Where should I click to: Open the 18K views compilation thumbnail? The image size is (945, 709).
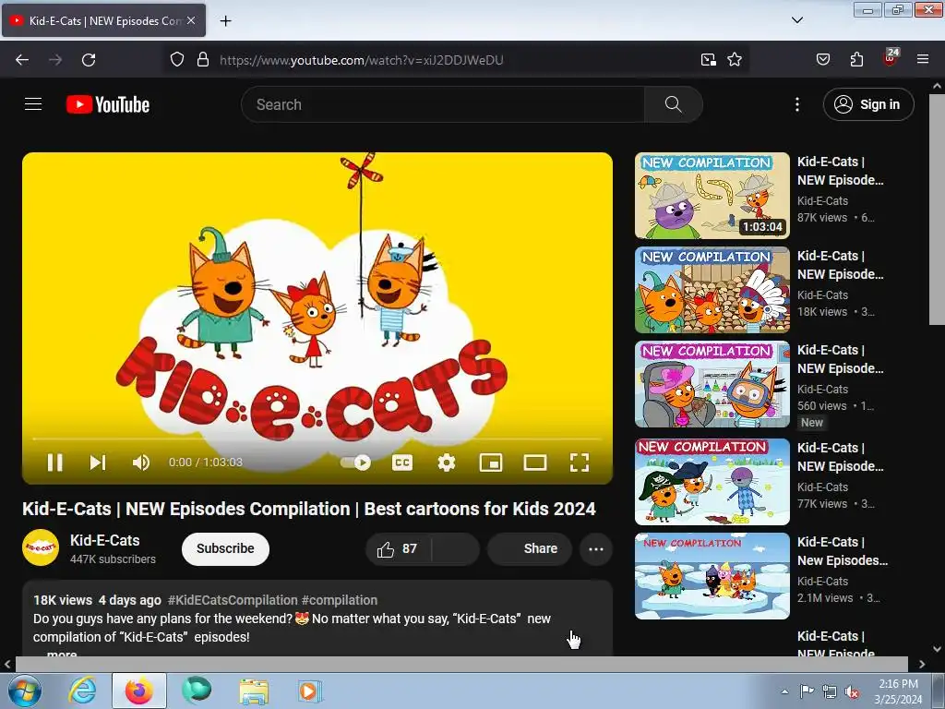(712, 290)
